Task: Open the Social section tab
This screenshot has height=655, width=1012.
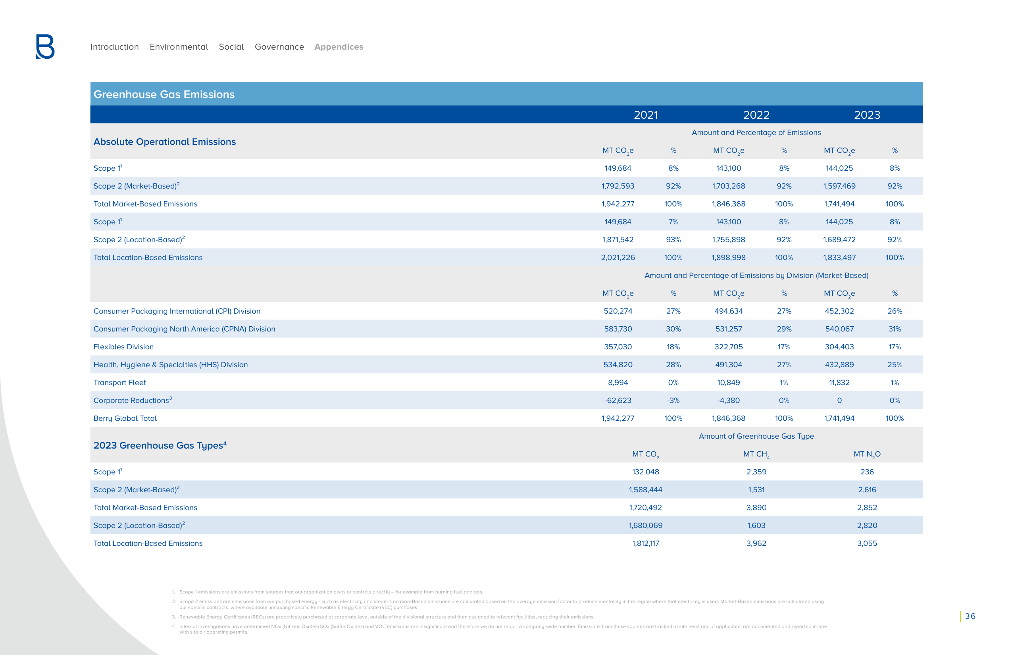Action: click(x=231, y=47)
